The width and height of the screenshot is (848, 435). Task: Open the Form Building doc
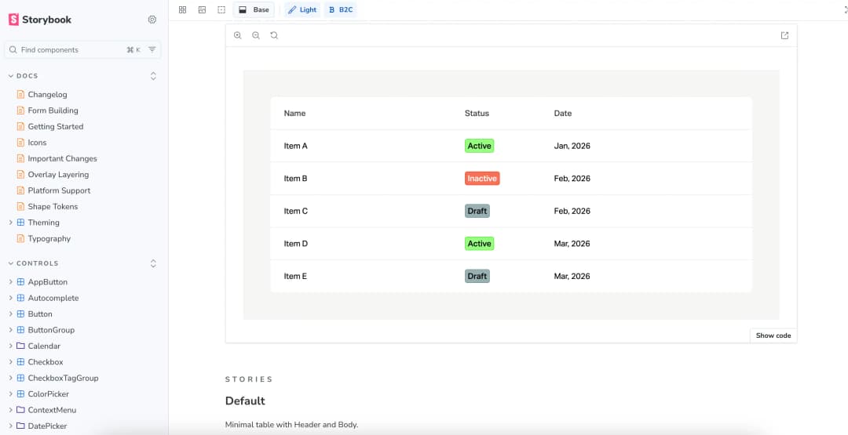coord(53,110)
